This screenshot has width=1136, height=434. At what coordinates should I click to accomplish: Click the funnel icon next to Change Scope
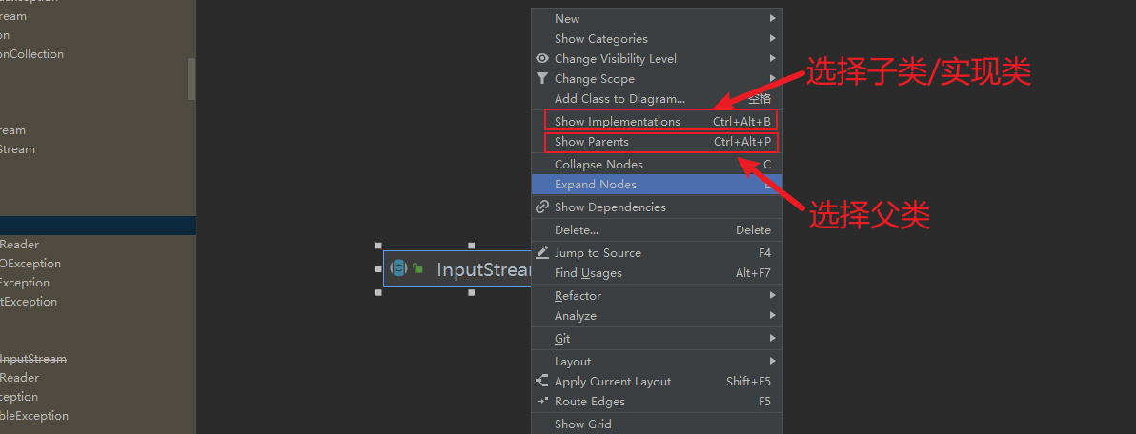542,78
